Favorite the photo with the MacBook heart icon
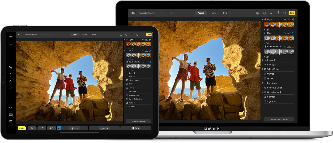The width and height of the screenshot is (333, 143). [271, 13]
